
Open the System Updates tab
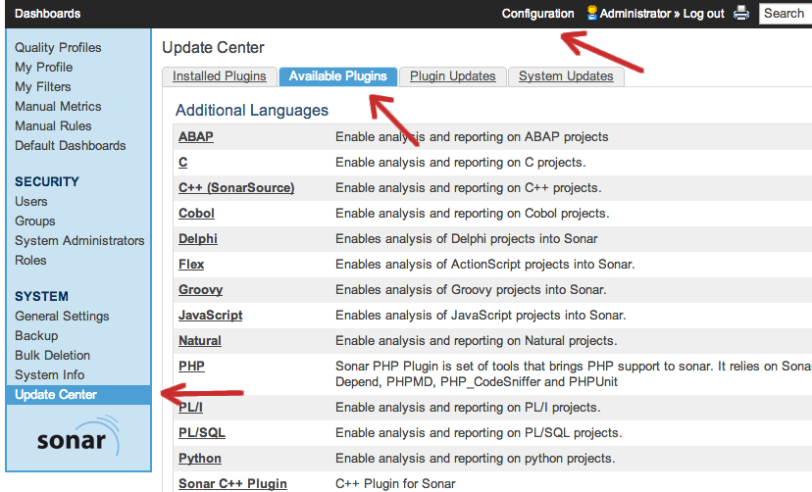coord(566,76)
